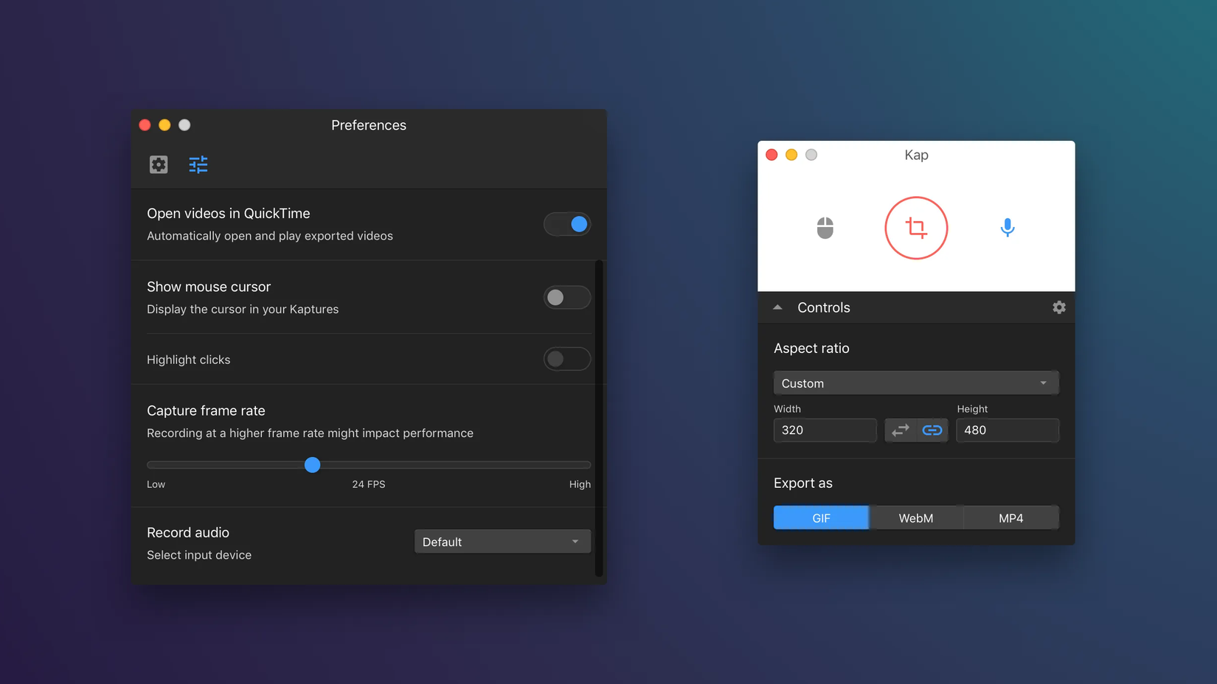Switch export format to MP4
The width and height of the screenshot is (1217, 684).
pos(1011,517)
